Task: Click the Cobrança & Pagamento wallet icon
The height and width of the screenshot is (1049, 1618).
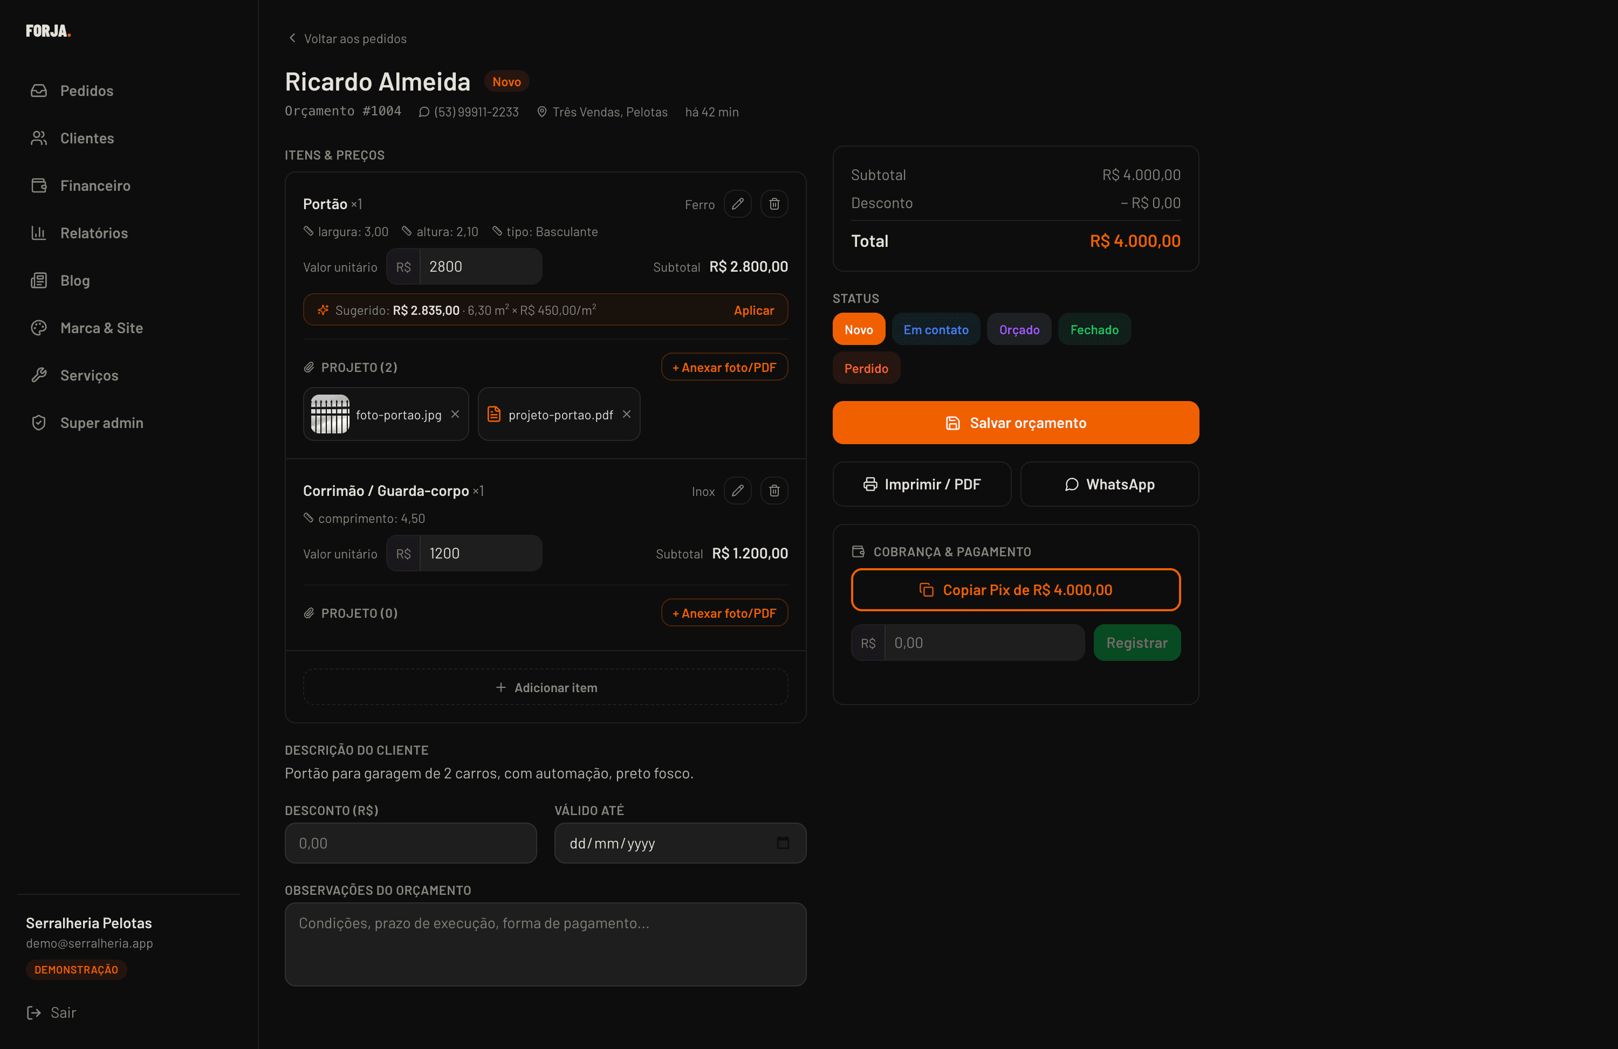Action: coord(858,551)
